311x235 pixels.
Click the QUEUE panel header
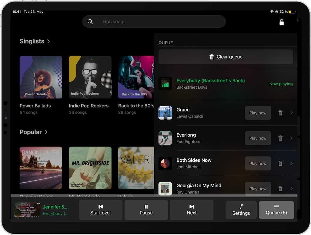point(166,43)
